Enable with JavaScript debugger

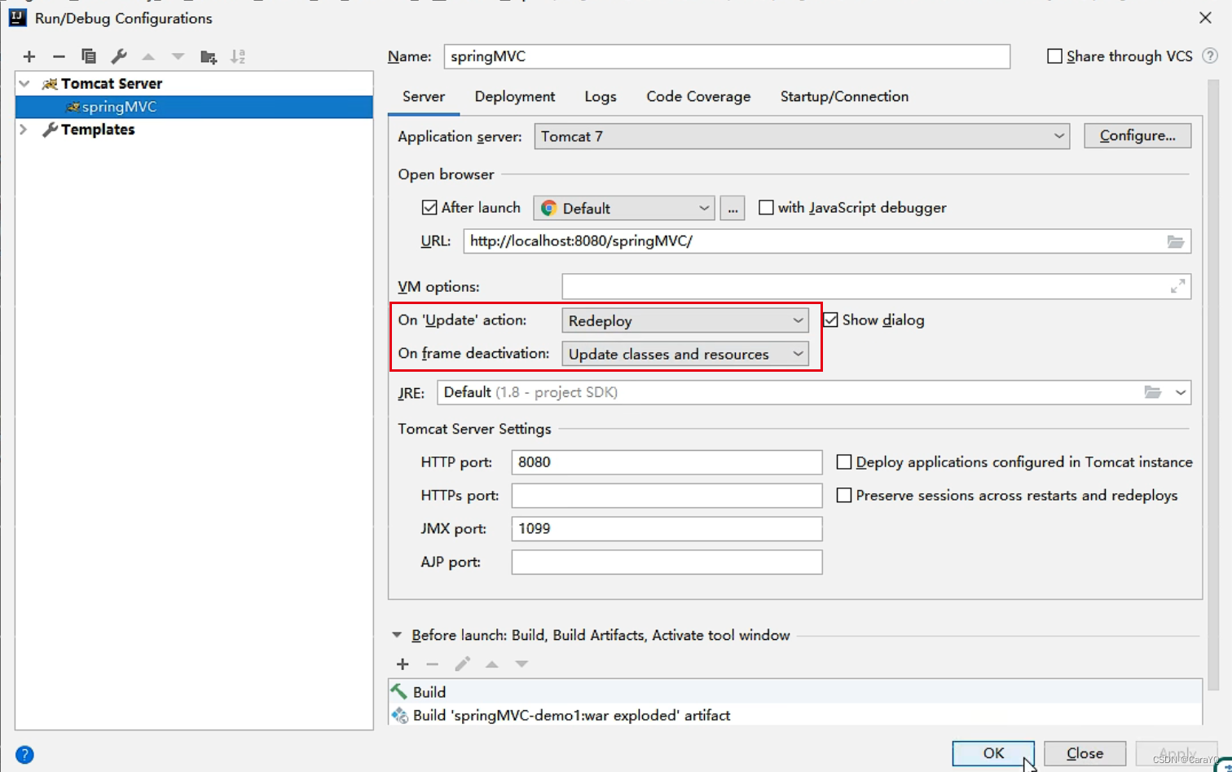tap(766, 208)
